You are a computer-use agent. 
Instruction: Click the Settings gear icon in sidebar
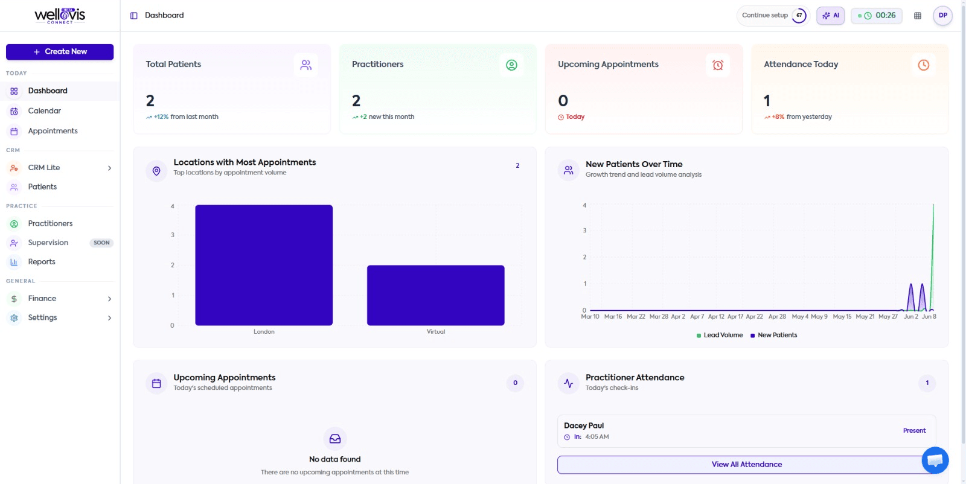point(14,317)
